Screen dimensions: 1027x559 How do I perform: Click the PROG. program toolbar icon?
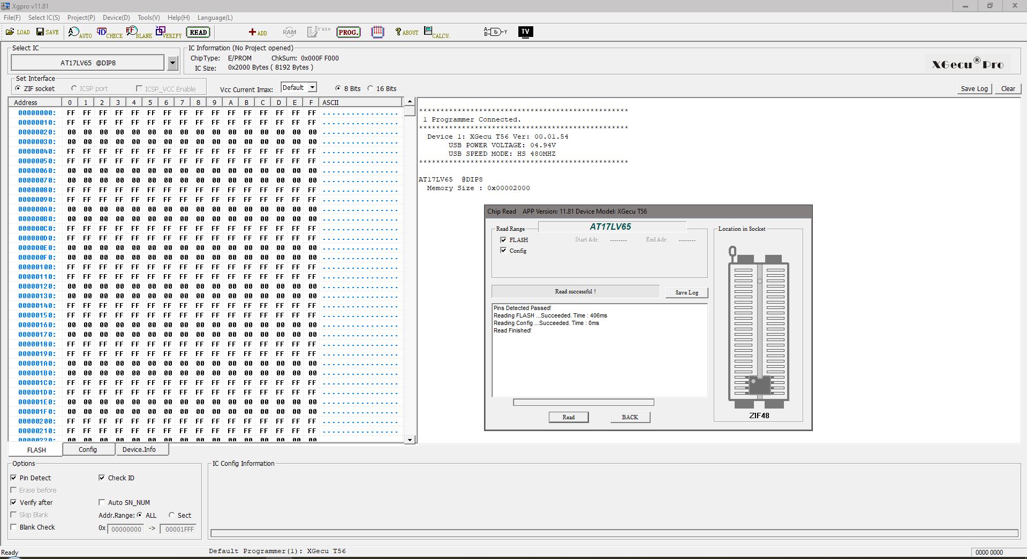coord(348,32)
